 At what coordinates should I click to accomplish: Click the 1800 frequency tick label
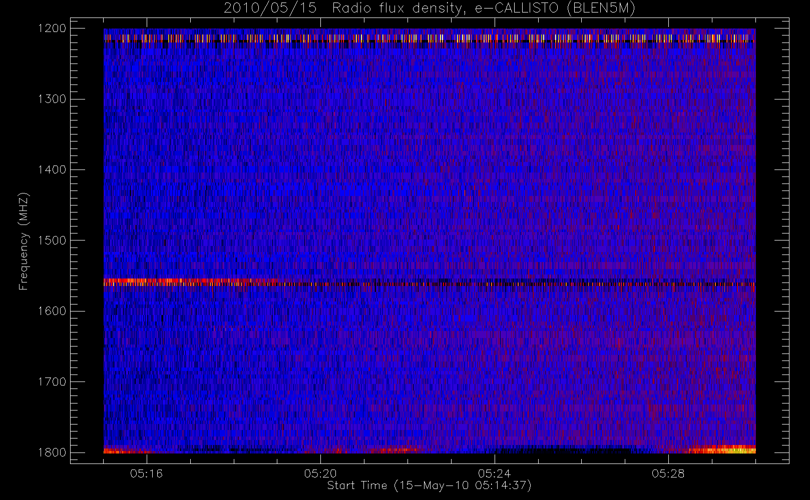tap(52, 452)
